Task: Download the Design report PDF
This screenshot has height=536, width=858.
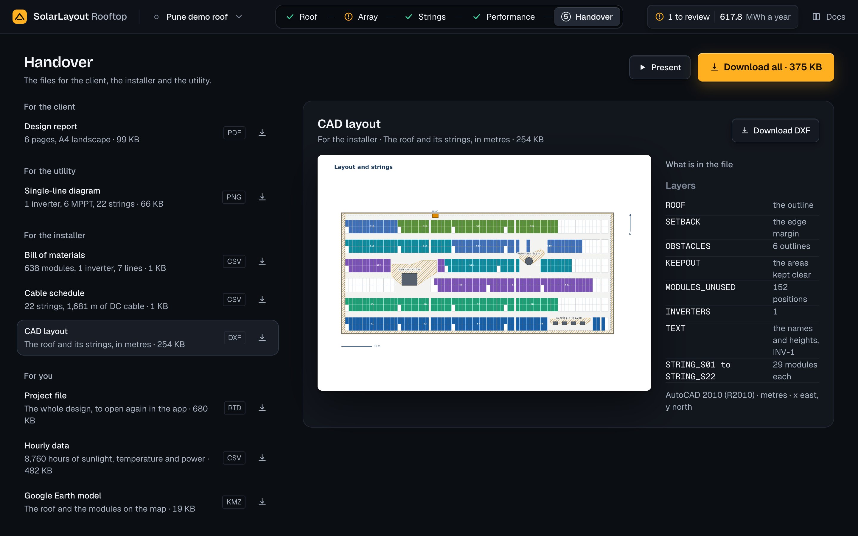Action: (x=262, y=133)
